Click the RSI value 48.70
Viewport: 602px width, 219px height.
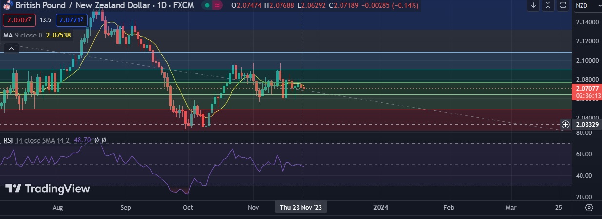pyautogui.click(x=82, y=140)
